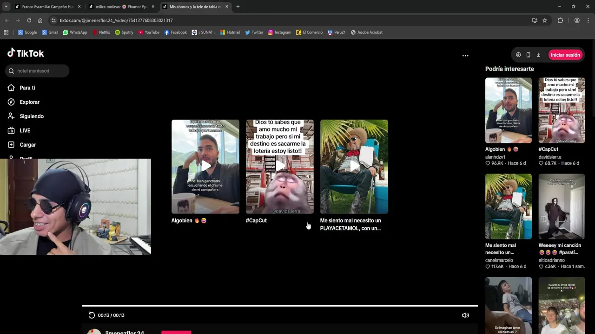The height and width of the screenshot is (334, 595).
Task: Open Se imaginan tener un nieto thumbnail
Action: [x=509, y=306]
